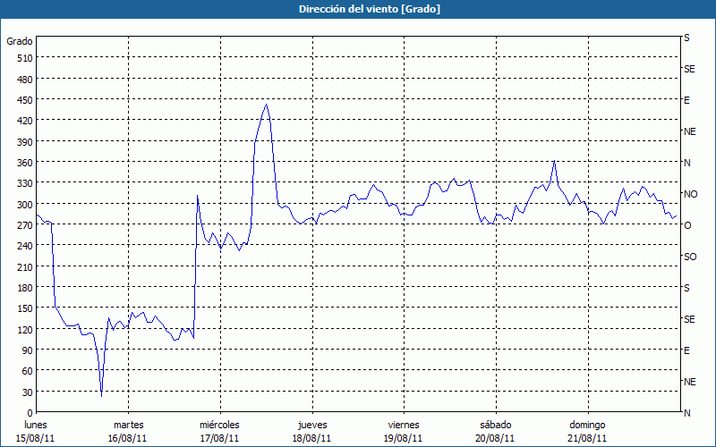Click the "NO" compass label on right axis
This screenshot has width=716, height=447.
point(690,194)
